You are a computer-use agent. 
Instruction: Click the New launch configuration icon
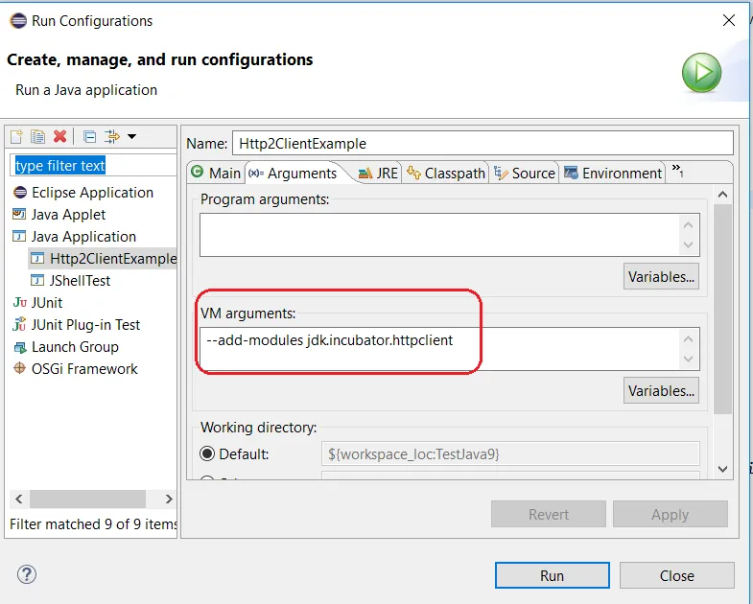click(17, 137)
